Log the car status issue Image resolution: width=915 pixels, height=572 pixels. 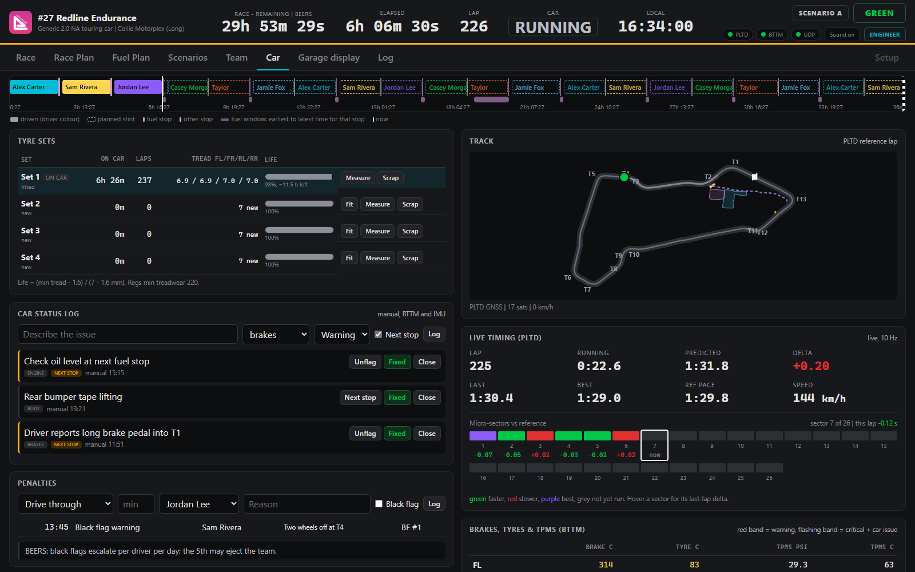434,335
